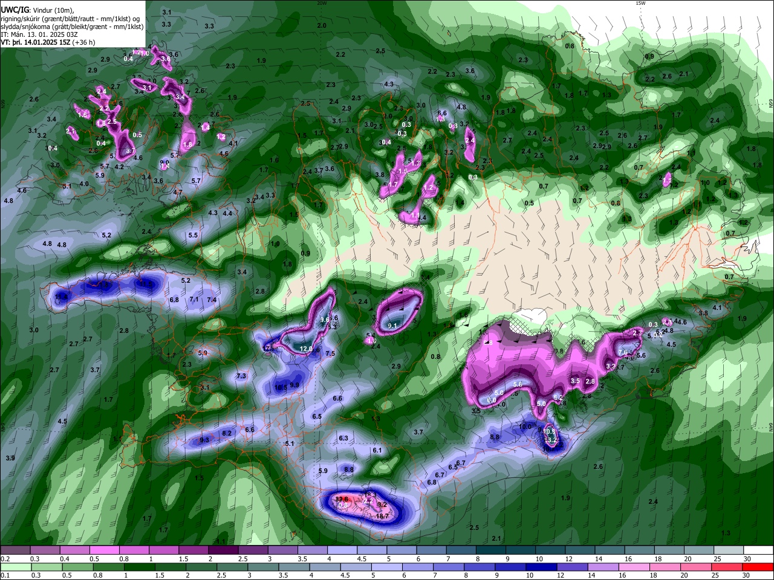Click the '7.4' value on the western map
Image resolution: width=774 pixels, height=580 pixels.
click(212, 300)
